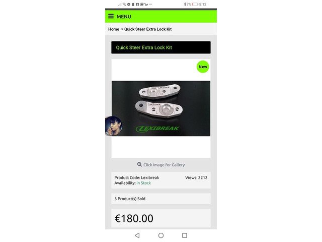This screenshot has width=322, height=242.
Task: Tap the Quick Steer Extra Lock Kit title
Action: pyautogui.click(x=144, y=47)
